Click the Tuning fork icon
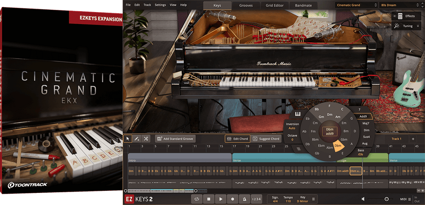This screenshot has height=205, width=425. click(x=396, y=26)
